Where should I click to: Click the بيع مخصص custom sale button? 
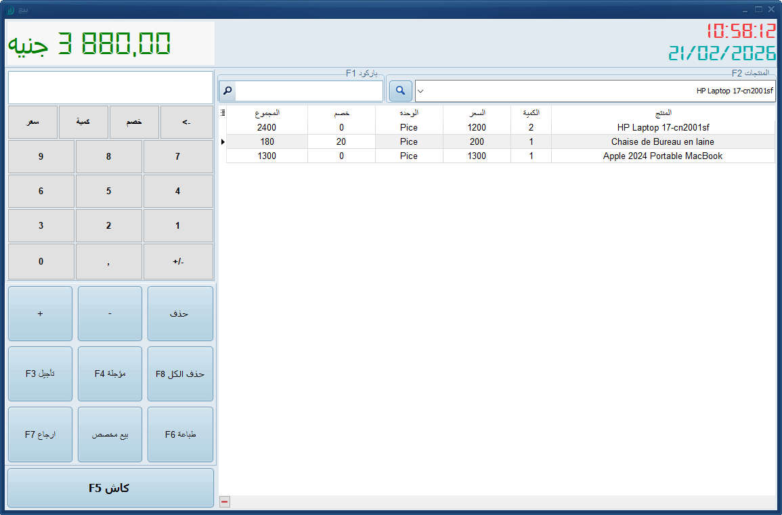[110, 434]
